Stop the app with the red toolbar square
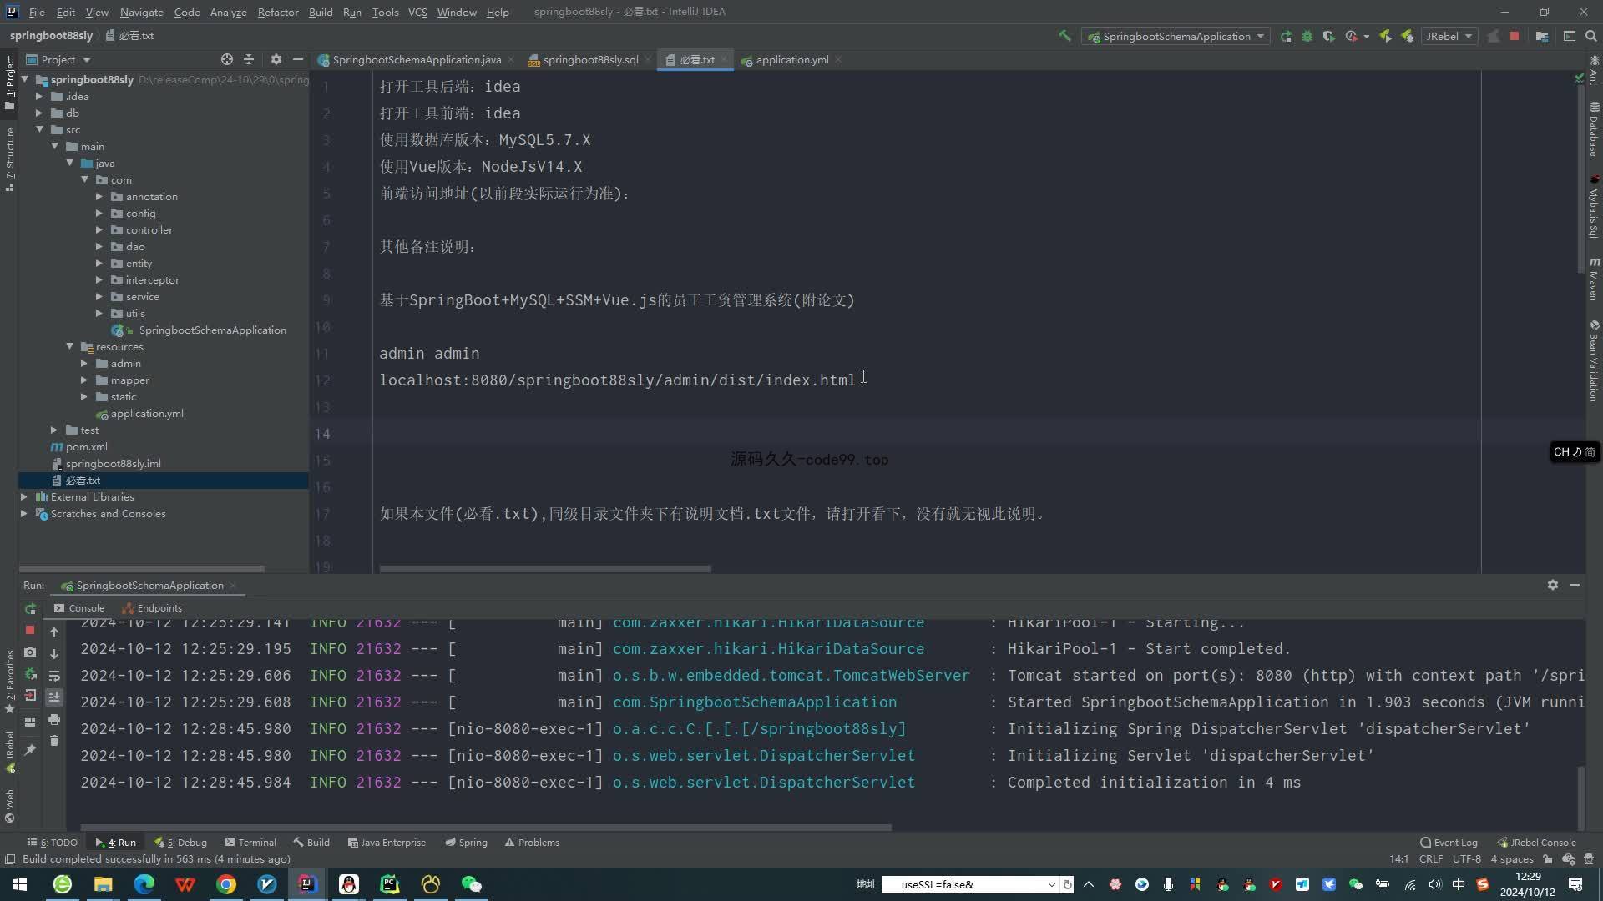This screenshot has height=901, width=1603. [x=1515, y=36]
